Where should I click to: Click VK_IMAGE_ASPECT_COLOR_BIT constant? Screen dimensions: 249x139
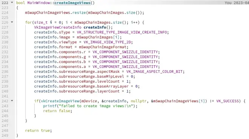pyautogui.click(x=154, y=71)
